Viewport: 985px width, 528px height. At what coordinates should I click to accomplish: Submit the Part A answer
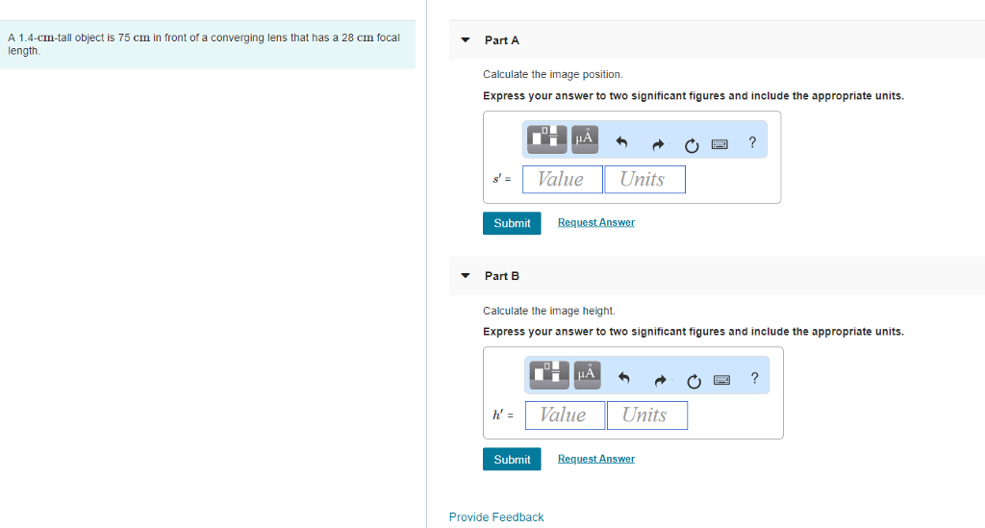(x=512, y=223)
